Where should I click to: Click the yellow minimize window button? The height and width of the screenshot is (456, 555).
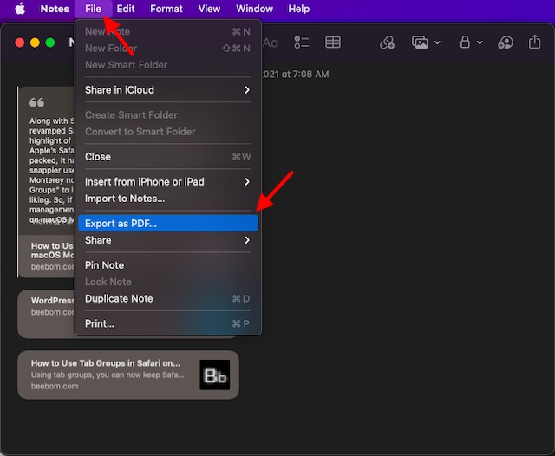pos(35,42)
